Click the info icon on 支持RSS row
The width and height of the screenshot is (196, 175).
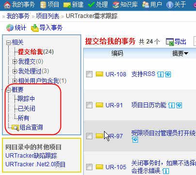[160, 74]
